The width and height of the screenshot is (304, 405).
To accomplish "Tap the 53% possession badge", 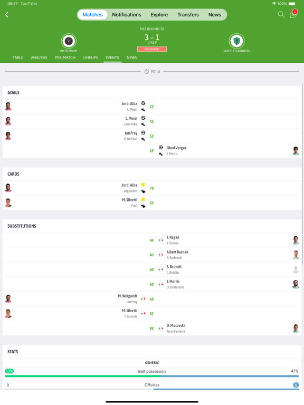I will coord(9,371).
